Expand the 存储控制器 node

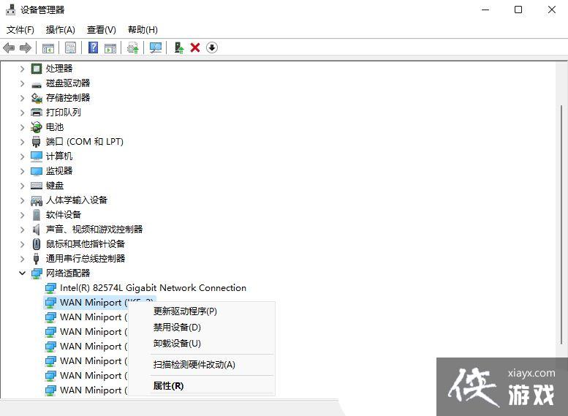[22, 98]
